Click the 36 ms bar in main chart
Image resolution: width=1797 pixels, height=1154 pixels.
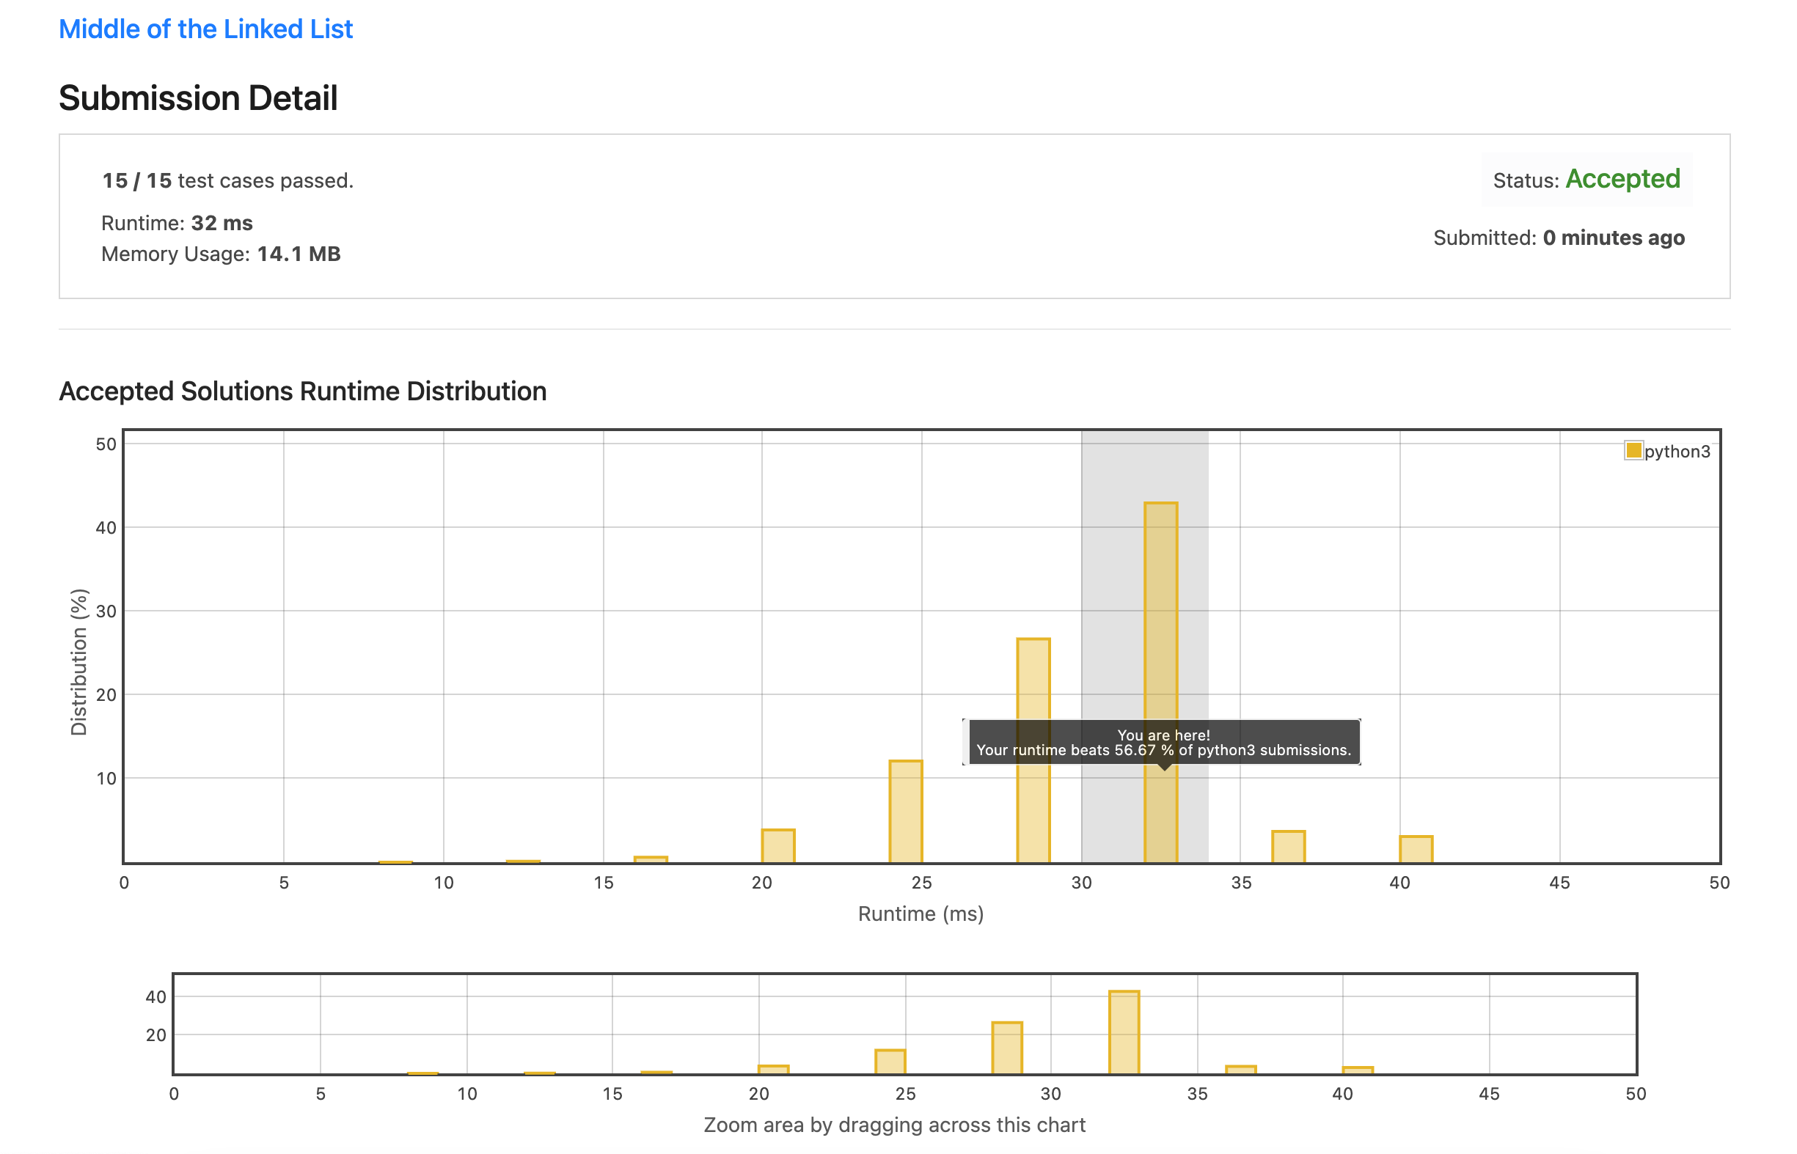1288,847
